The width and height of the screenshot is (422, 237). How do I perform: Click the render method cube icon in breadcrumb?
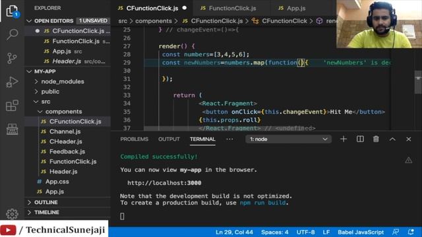(319, 21)
